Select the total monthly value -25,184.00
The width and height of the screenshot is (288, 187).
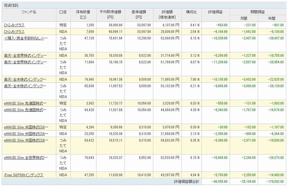point(248,182)
